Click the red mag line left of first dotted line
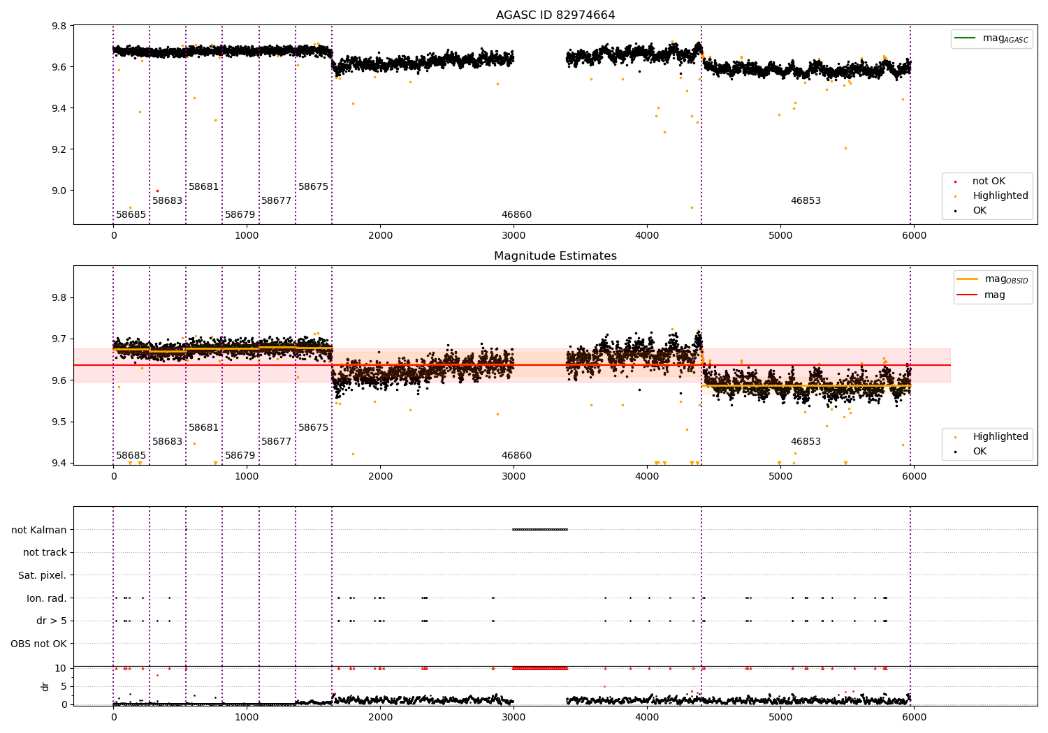The image size is (1048, 733). pyautogui.click(x=93, y=365)
